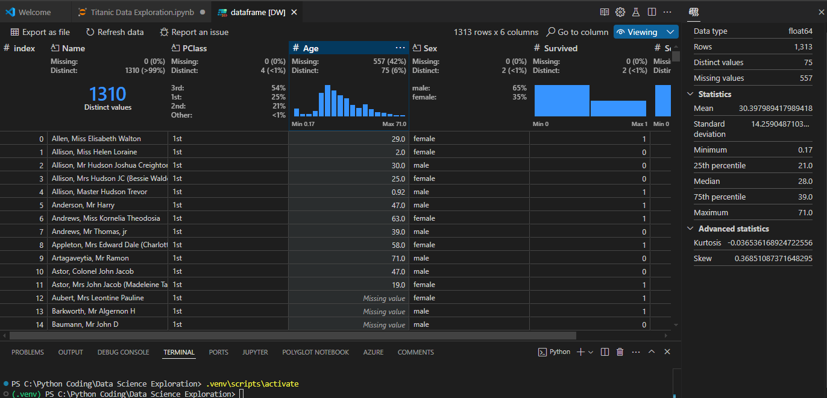Screen dimensions: 827x398
Task: Switch to the Welcome tab
Action: [x=34, y=11]
